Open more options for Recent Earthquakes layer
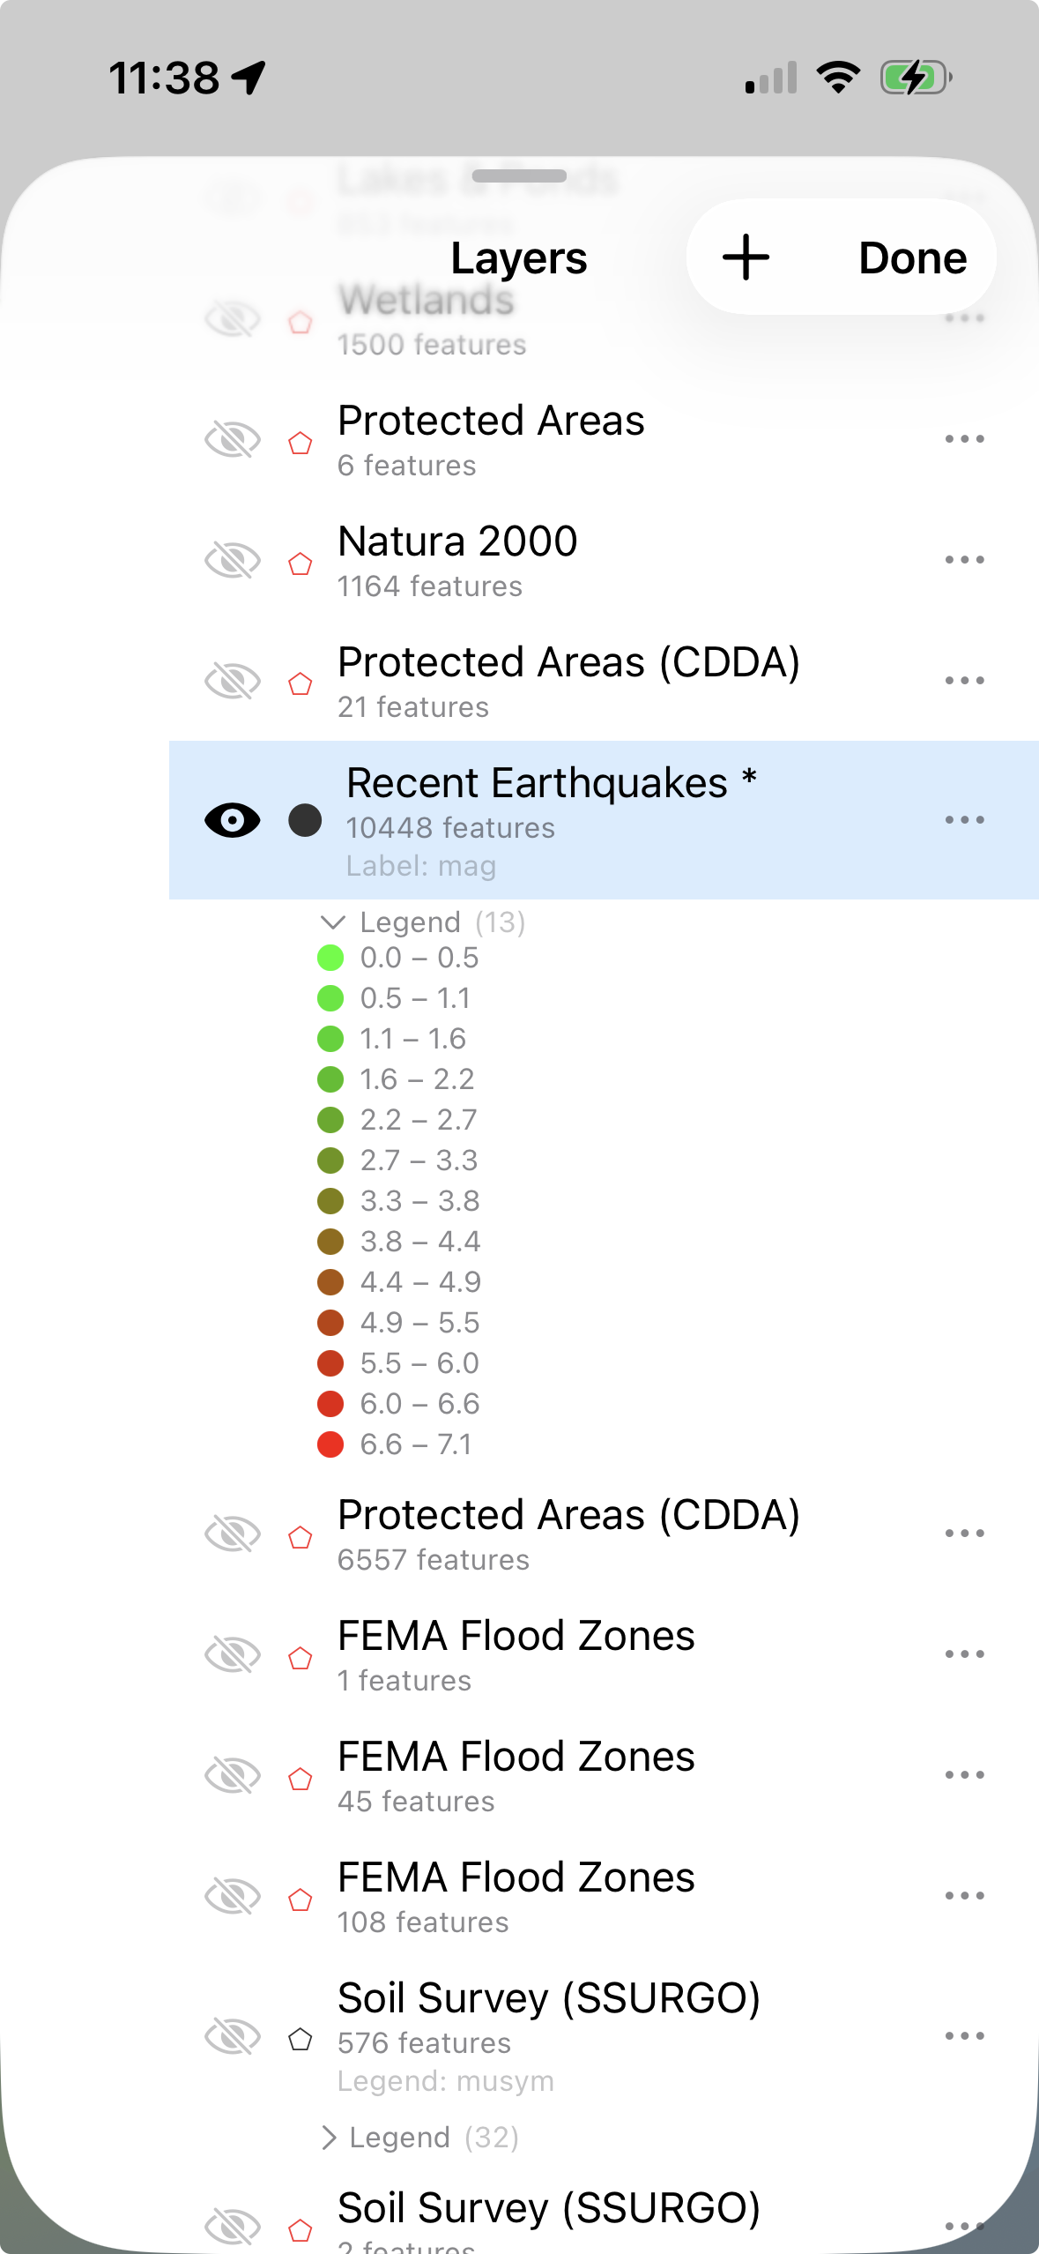This screenshot has height=2254, width=1039. (964, 820)
